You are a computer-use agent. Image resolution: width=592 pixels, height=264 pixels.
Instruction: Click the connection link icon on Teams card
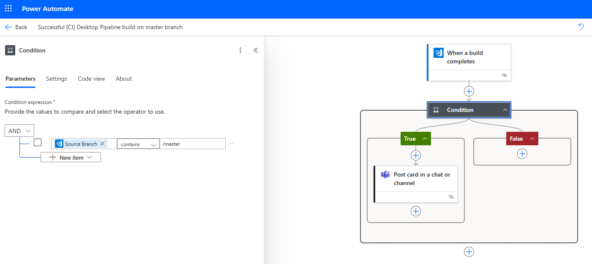pyautogui.click(x=451, y=197)
